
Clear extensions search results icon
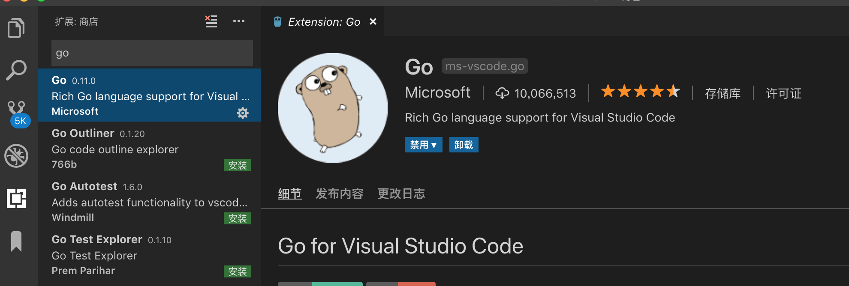pyautogui.click(x=211, y=21)
